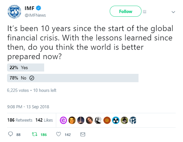Open the radiation symbol liker avatar

click(x=116, y=120)
